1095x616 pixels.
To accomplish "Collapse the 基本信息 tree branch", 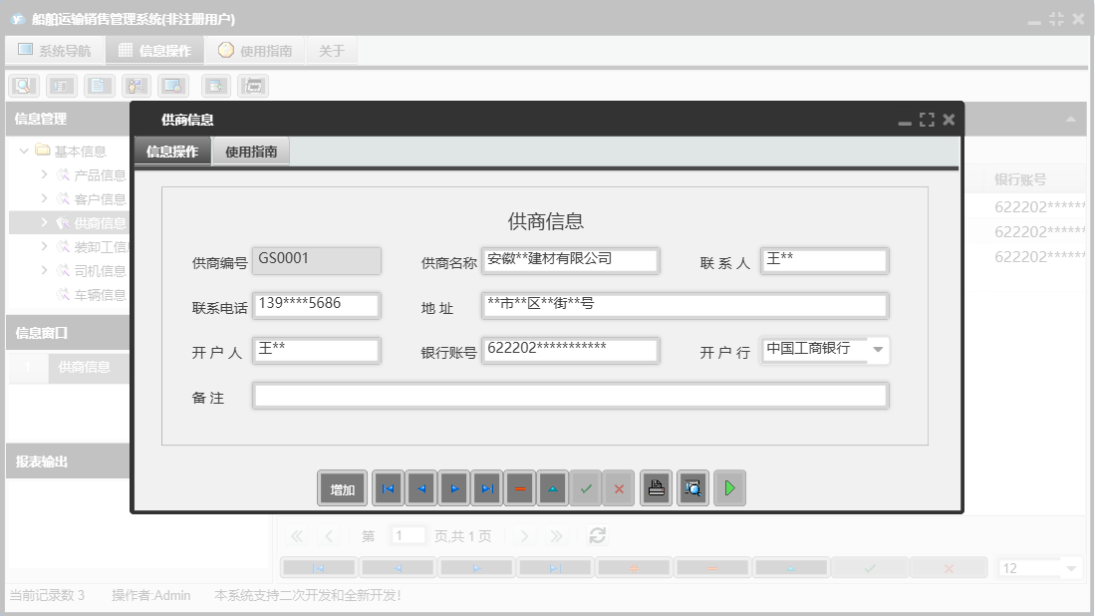I will pos(23,151).
